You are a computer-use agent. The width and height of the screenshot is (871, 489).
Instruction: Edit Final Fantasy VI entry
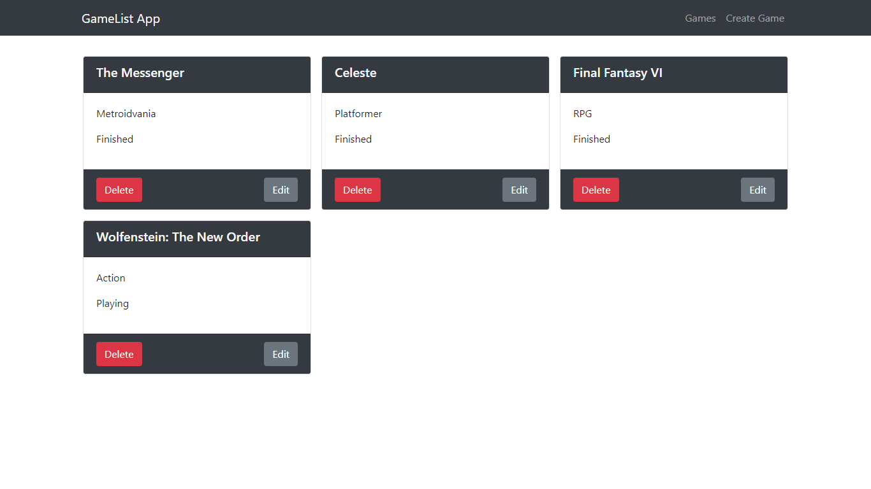758,190
